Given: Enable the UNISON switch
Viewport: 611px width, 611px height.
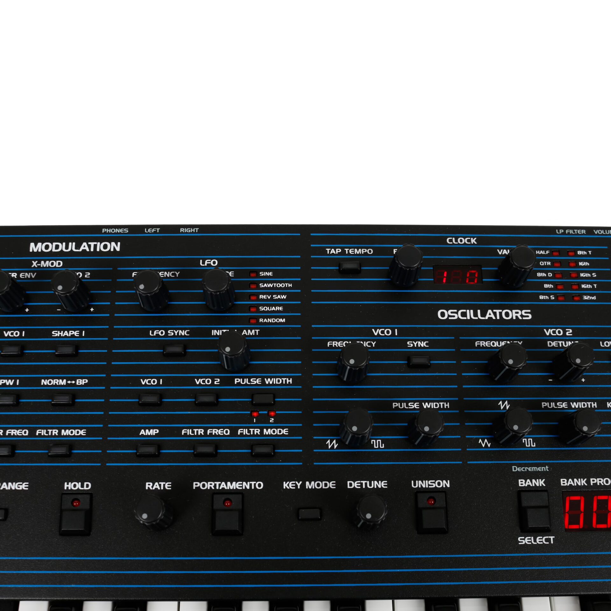Looking at the screenshot, I should pyautogui.click(x=432, y=512).
